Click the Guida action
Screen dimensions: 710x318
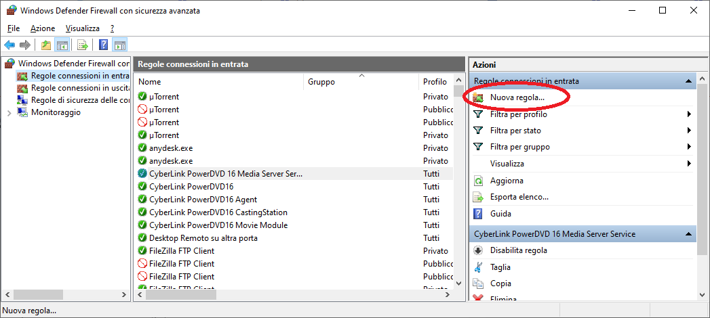(500, 213)
